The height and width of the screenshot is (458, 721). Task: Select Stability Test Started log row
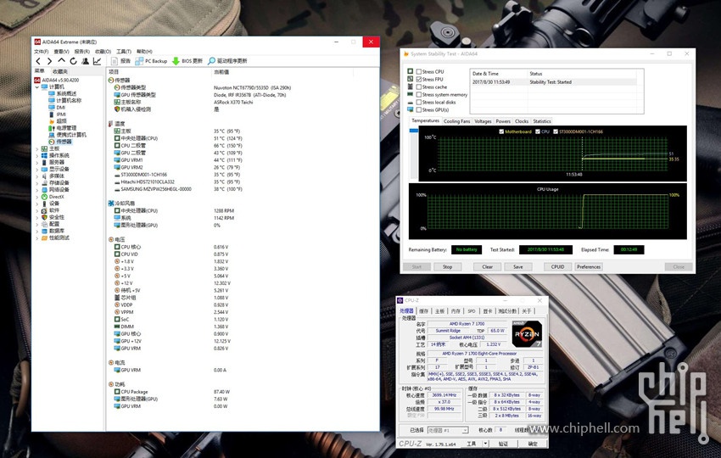pos(554,82)
